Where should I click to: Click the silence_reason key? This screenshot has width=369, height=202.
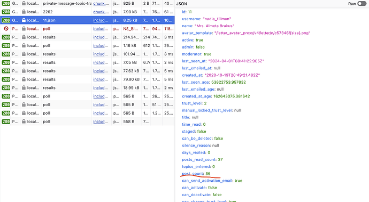point(196,146)
